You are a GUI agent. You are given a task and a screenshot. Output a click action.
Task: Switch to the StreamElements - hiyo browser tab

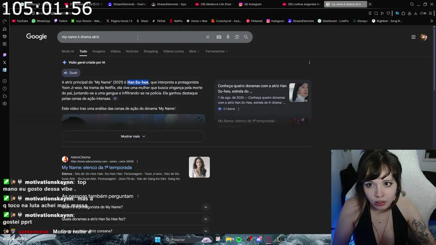click(x=169, y=4)
